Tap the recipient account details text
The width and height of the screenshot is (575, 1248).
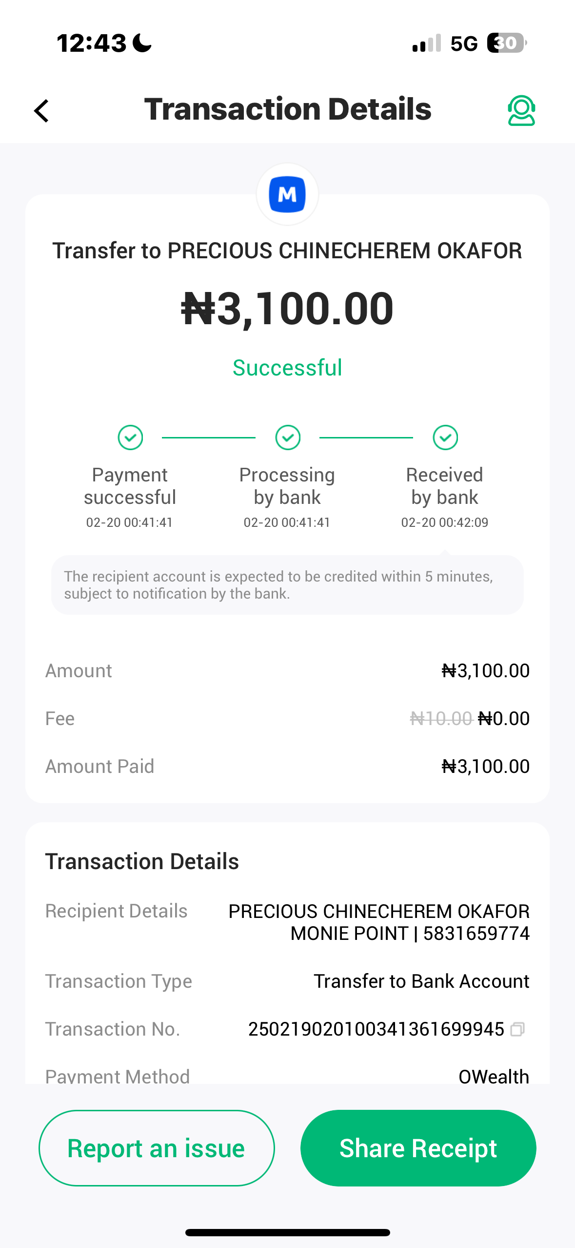coord(379,922)
